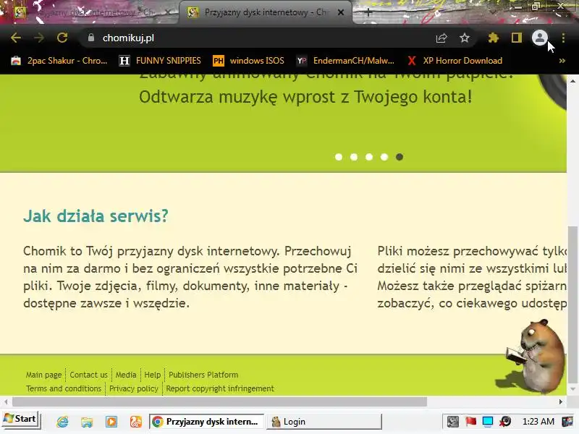Click the first system tray icon
This screenshot has width=579, height=434.
pos(453,422)
